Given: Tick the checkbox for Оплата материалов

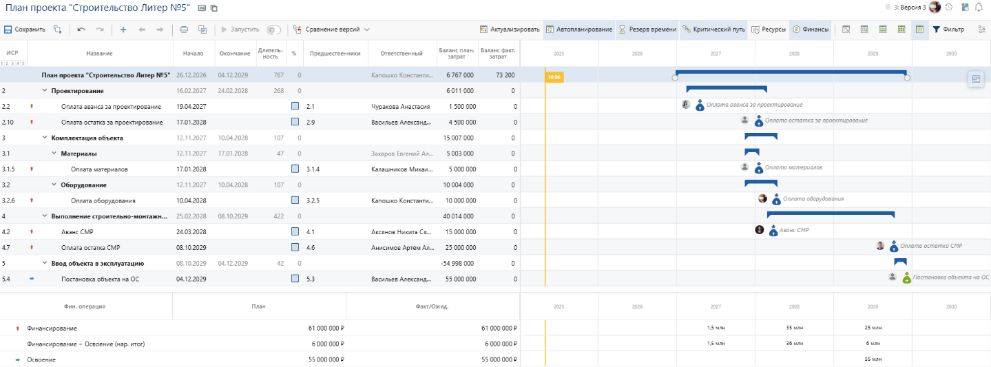Looking at the screenshot, I should 295,169.
